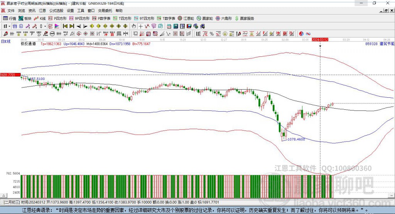Click the circular crosshair target icon
The image size is (395, 214).
(79, 34)
